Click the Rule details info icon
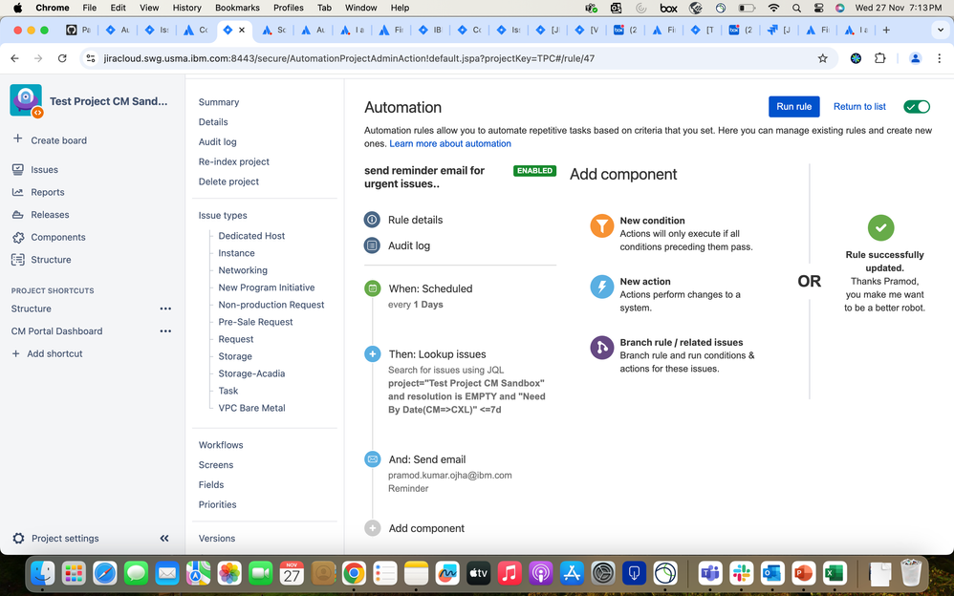Viewport: 954px width, 596px height. point(372,220)
